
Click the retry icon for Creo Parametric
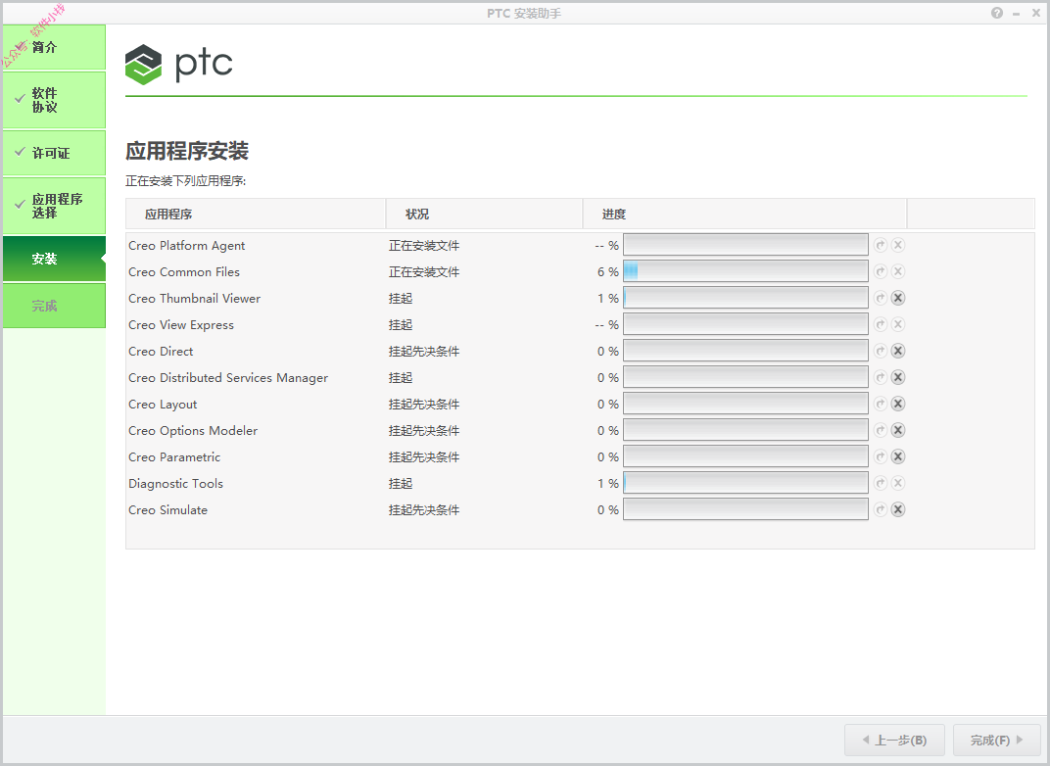[x=881, y=456]
